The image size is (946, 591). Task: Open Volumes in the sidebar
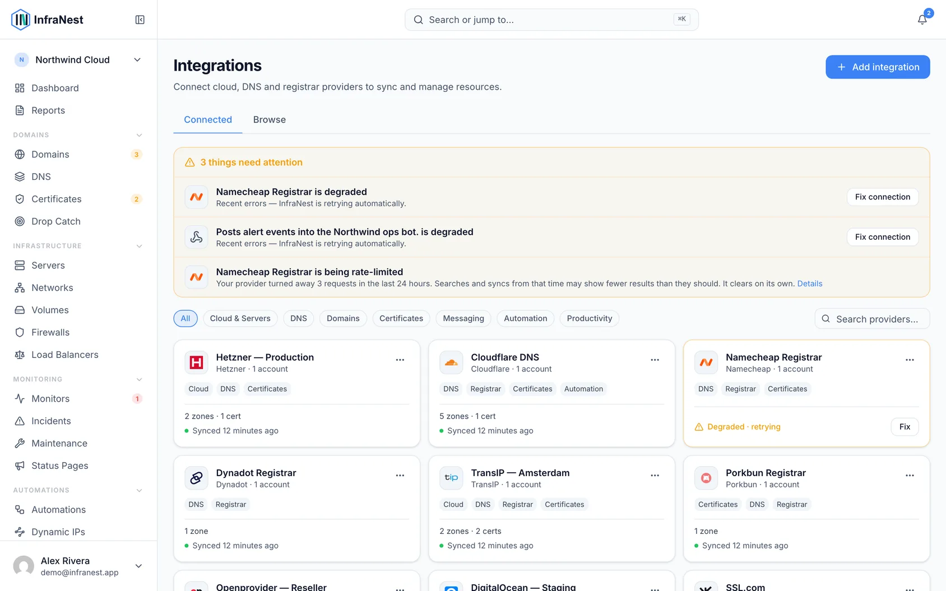click(78, 310)
